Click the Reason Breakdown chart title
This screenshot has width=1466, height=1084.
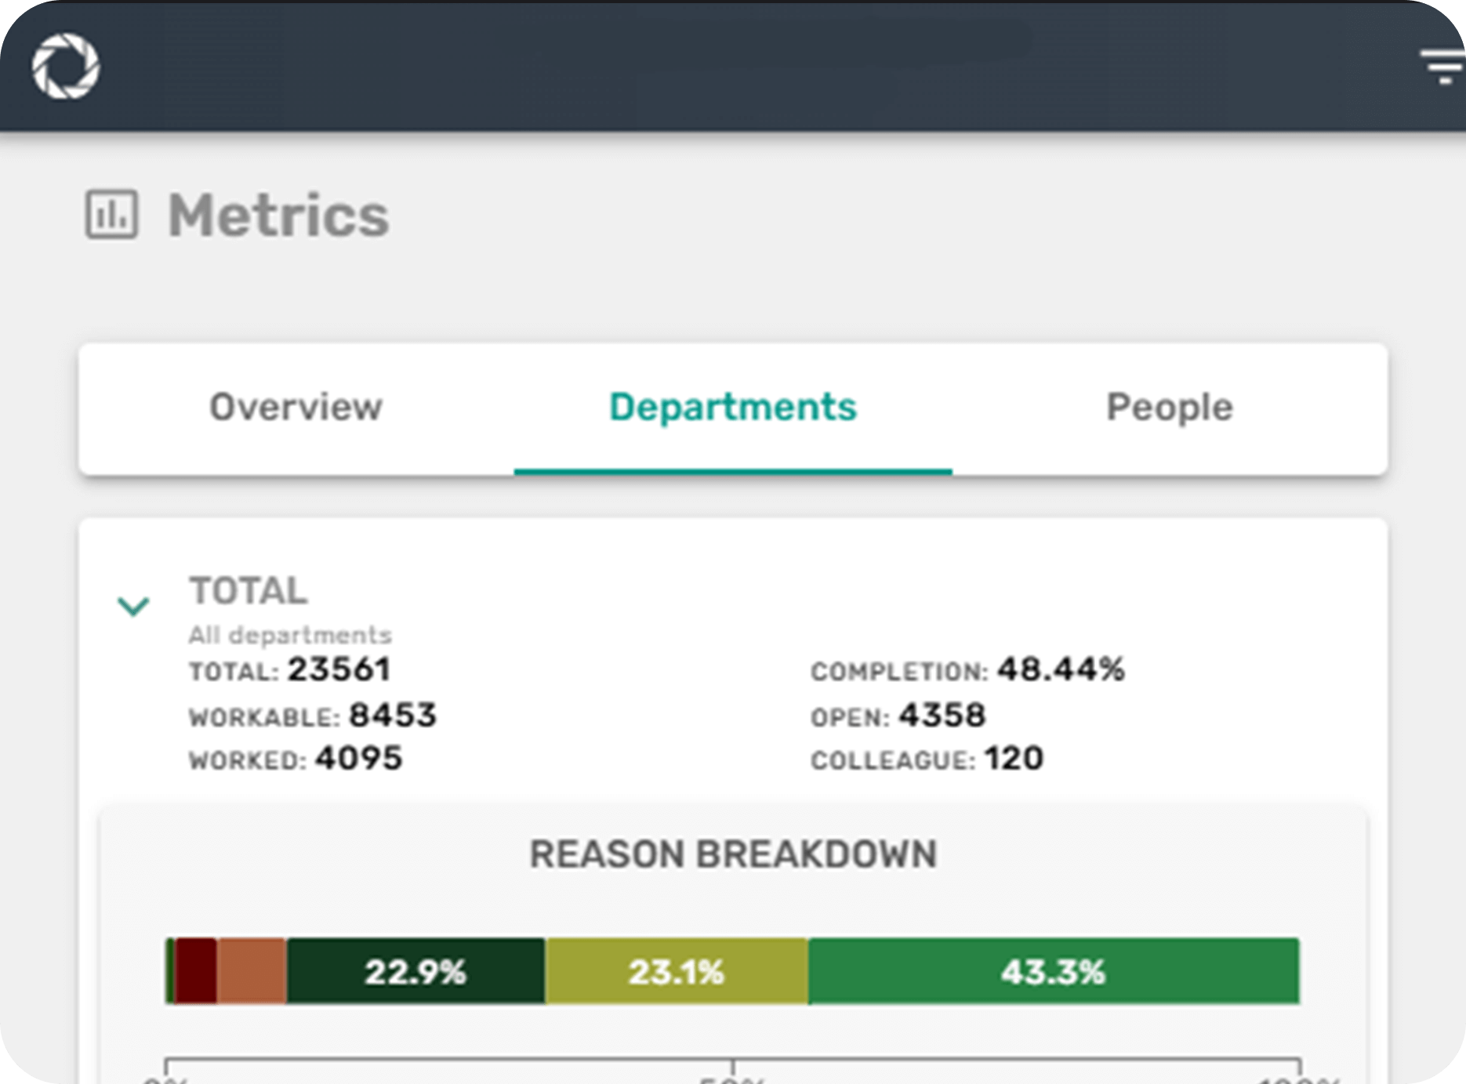tap(733, 854)
